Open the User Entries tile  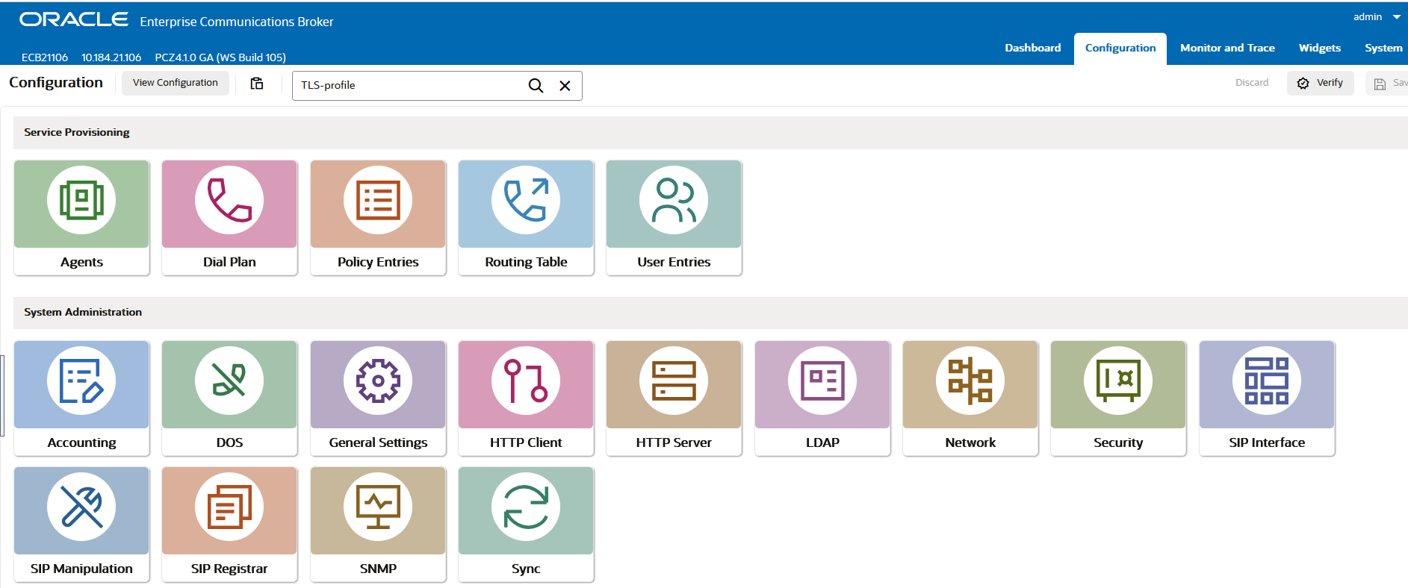674,218
